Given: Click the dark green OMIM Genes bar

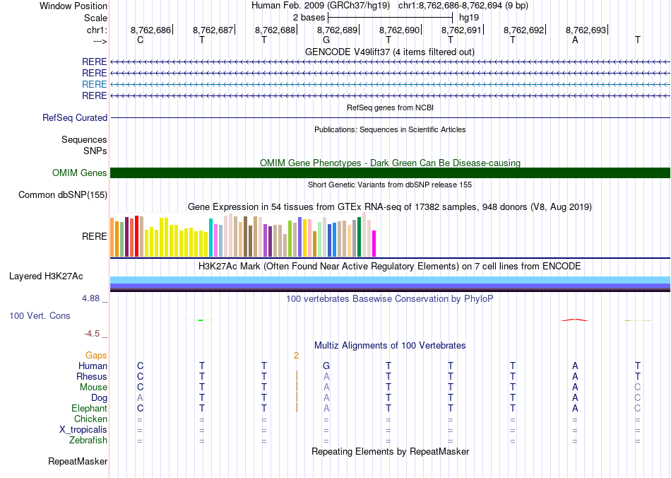Looking at the screenshot, I should click(390, 173).
